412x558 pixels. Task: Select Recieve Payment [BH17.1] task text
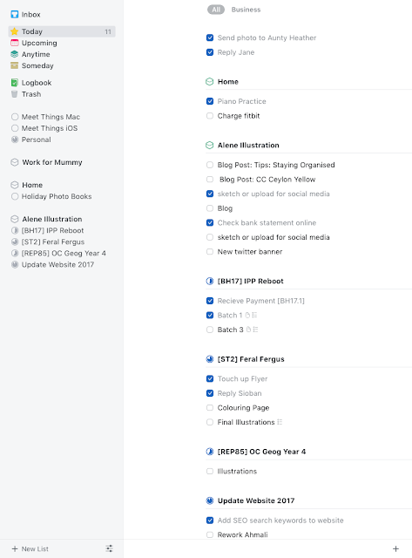click(261, 301)
